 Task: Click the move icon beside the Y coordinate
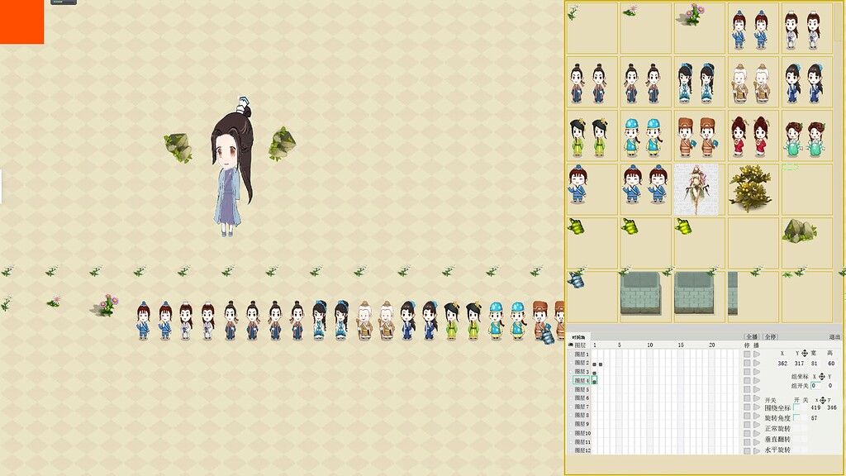pos(805,353)
